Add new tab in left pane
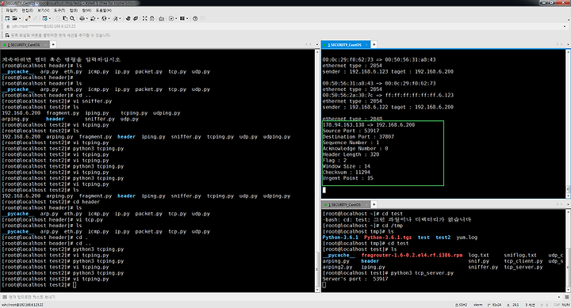Viewport: 571px width, 308px height. (53, 44)
